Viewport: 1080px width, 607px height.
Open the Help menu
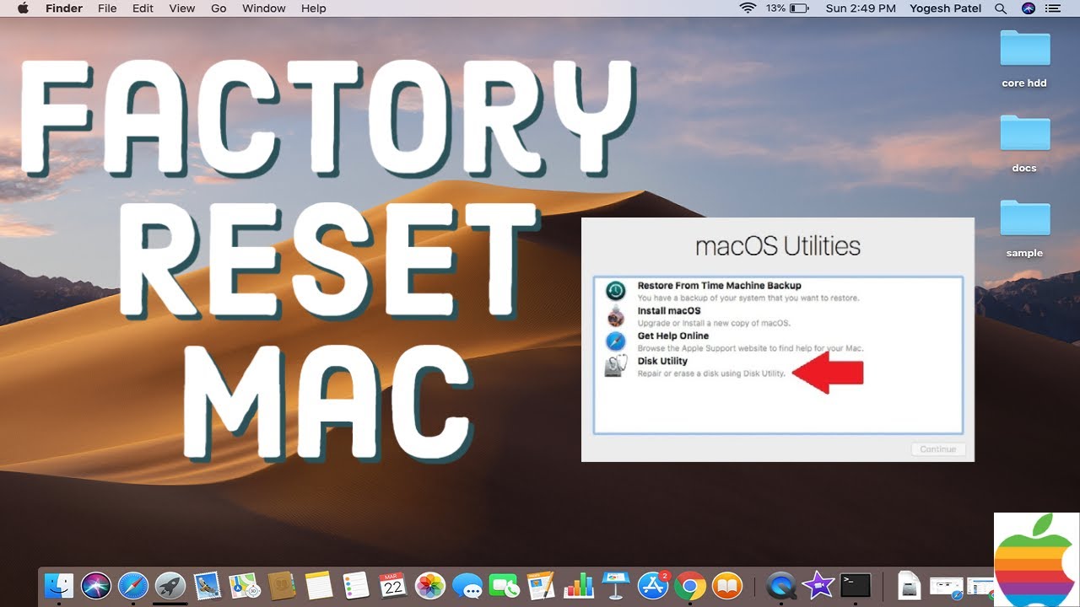(x=313, y=8)
